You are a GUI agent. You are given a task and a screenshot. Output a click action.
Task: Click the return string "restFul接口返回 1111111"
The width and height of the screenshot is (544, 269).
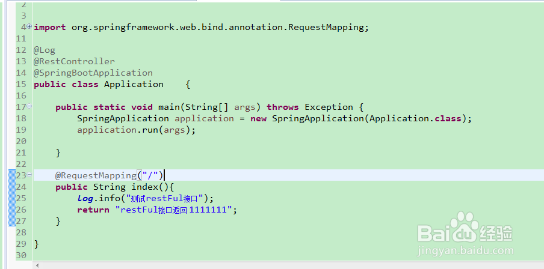click(x=175, y=210)
